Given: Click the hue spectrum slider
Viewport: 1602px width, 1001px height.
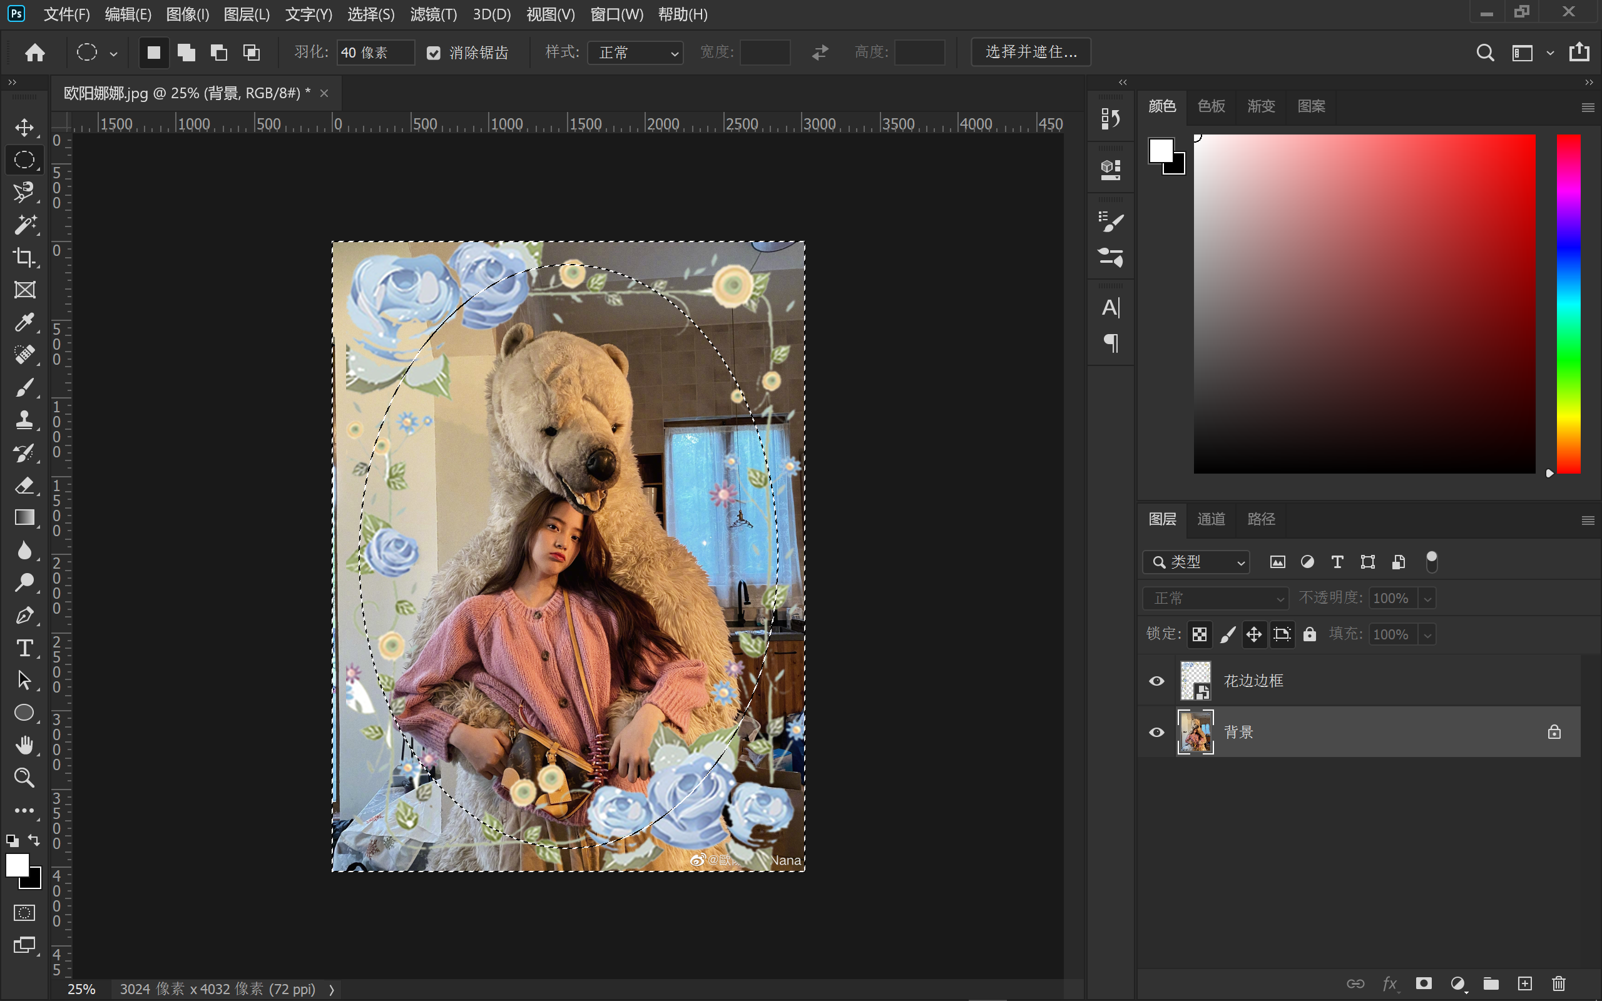Looking at the screenshot, I should tap(1568, 304).
